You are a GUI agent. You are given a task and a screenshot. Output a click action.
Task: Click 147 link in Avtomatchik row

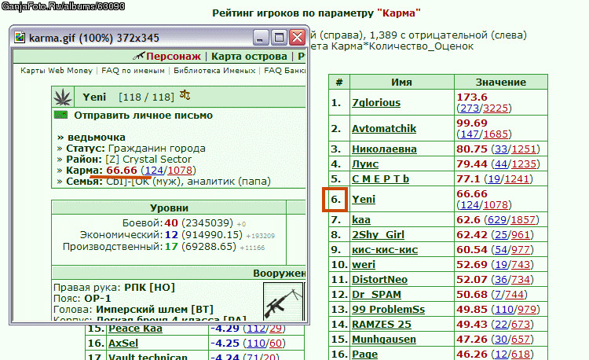click(x=470, y=134)
